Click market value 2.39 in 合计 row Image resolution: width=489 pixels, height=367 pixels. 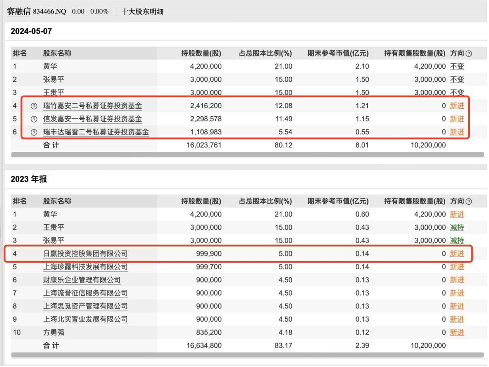click(362, 346)
